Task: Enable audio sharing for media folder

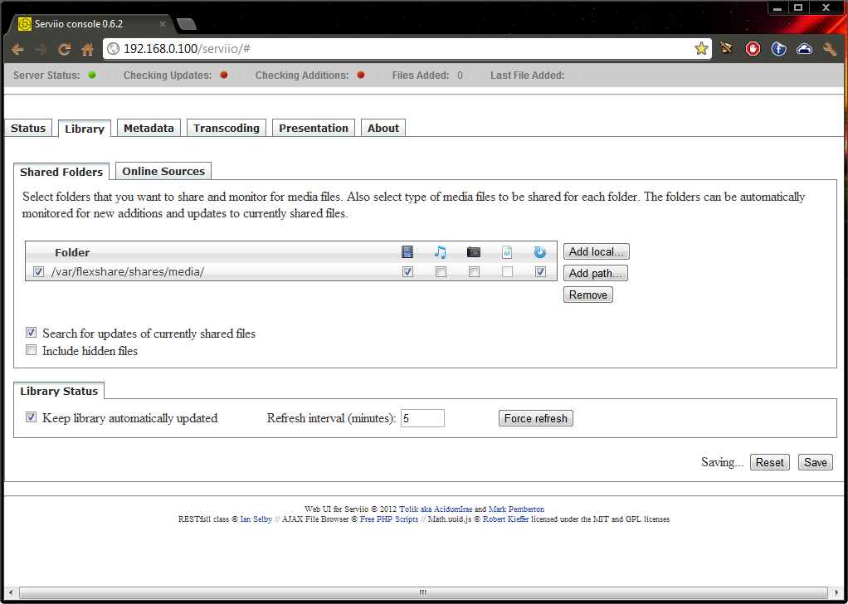Action: [441, 272]
